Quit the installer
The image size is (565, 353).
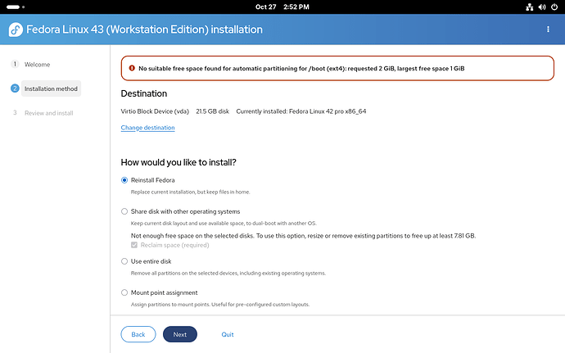click(x=228, y=334)
